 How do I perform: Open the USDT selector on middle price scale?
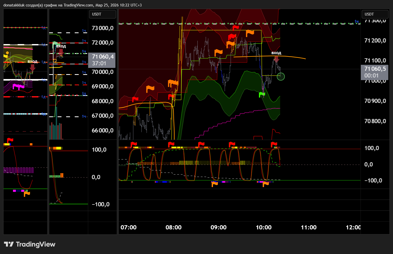click(102, 14)
